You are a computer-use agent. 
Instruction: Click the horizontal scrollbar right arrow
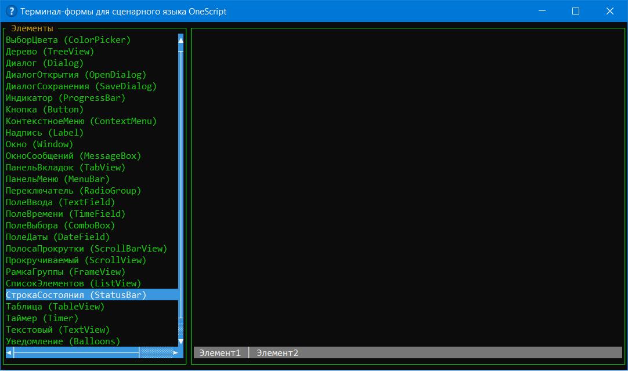point(175,352)
